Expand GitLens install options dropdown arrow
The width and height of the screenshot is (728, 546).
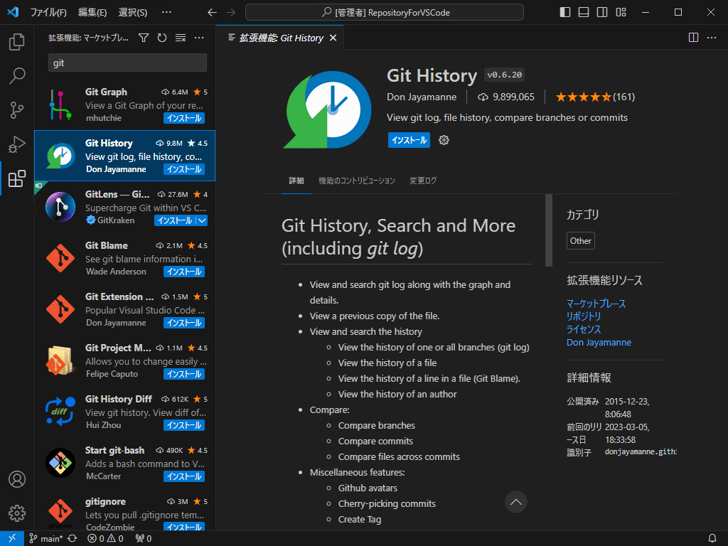pos(202,220)
